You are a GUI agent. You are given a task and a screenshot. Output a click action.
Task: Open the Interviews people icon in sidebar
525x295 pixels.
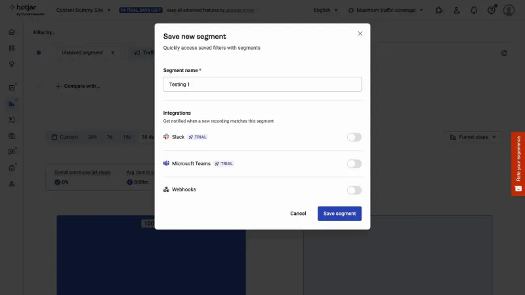(12, 184)
